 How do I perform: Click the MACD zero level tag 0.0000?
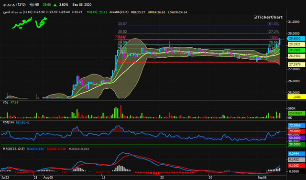(296, 171)
